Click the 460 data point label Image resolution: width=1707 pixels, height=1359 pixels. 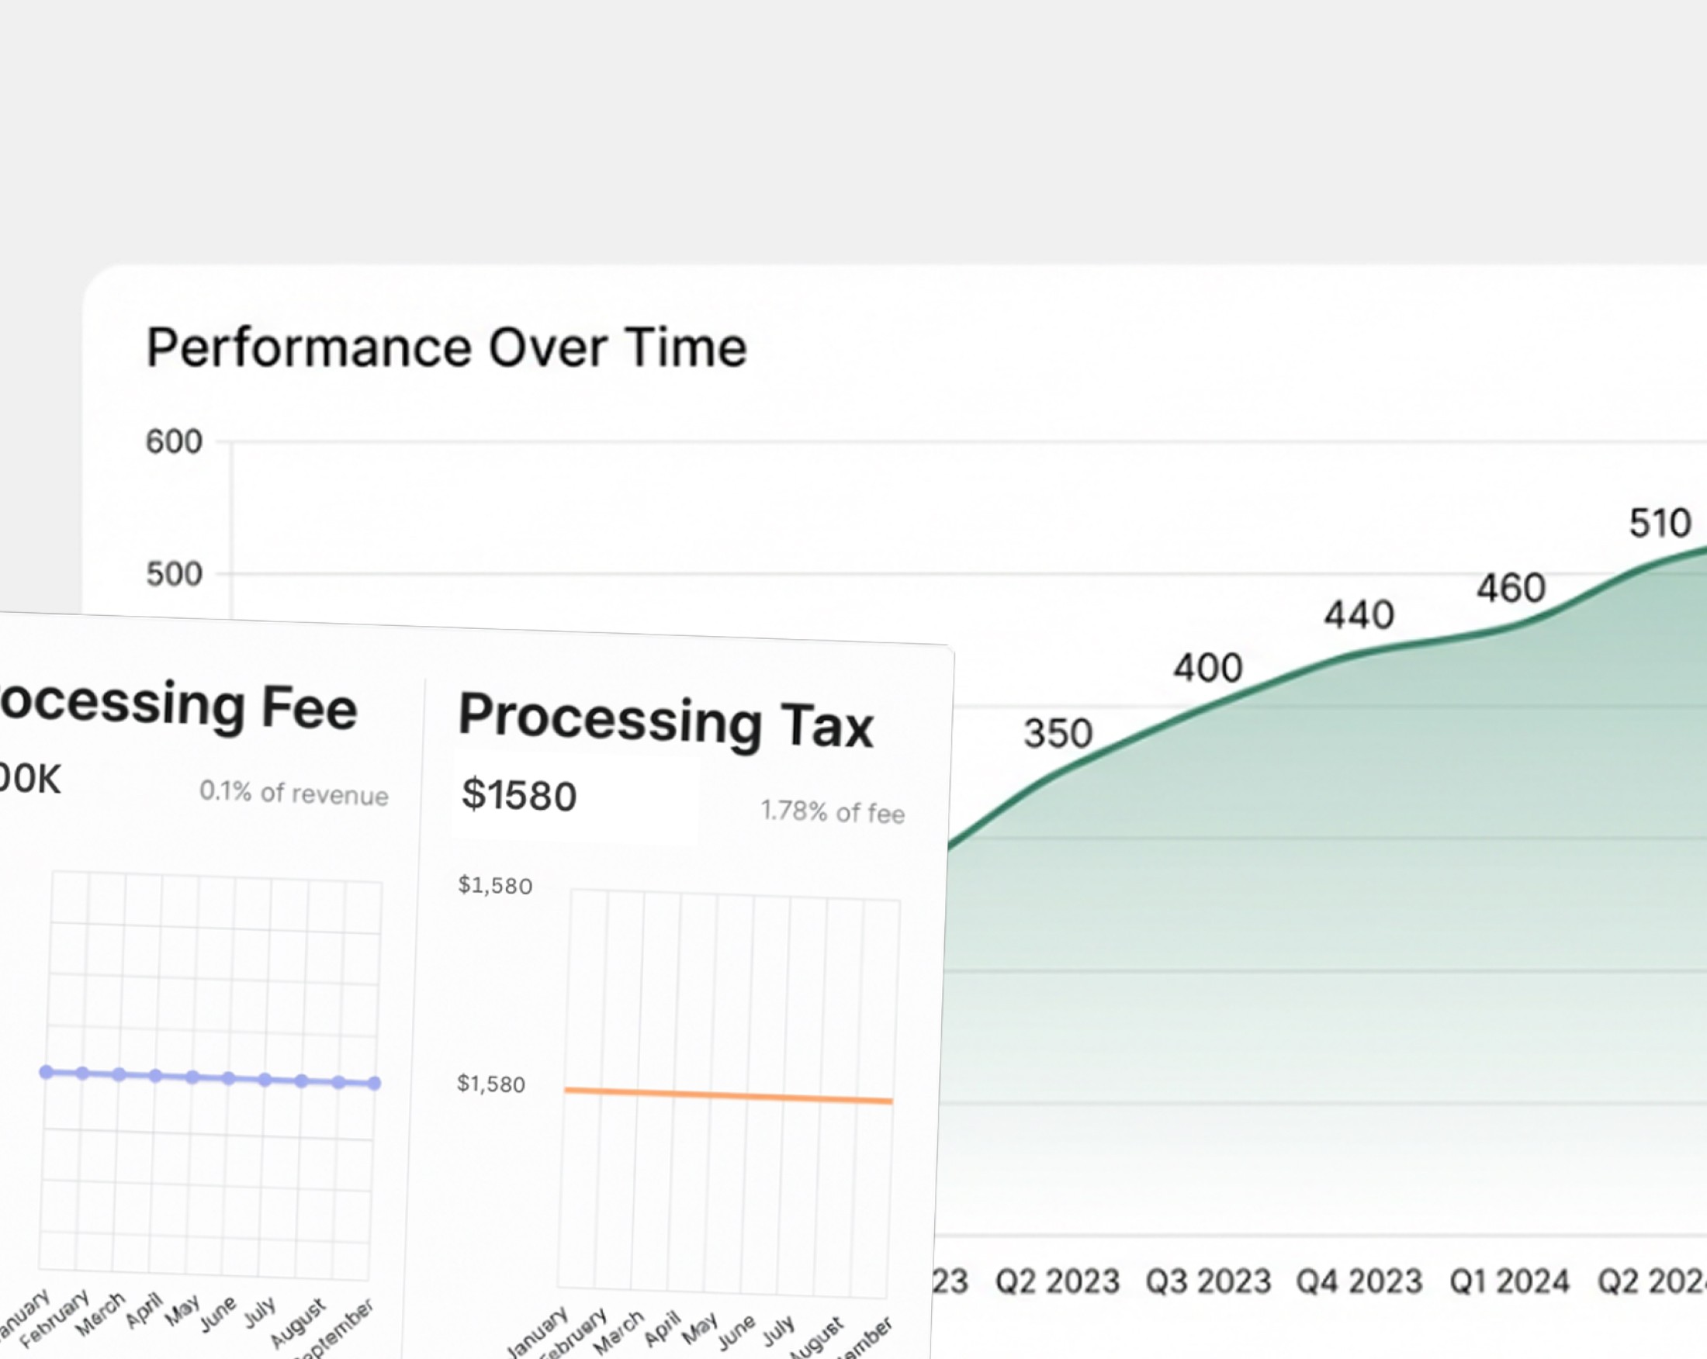pos(1511,588)
